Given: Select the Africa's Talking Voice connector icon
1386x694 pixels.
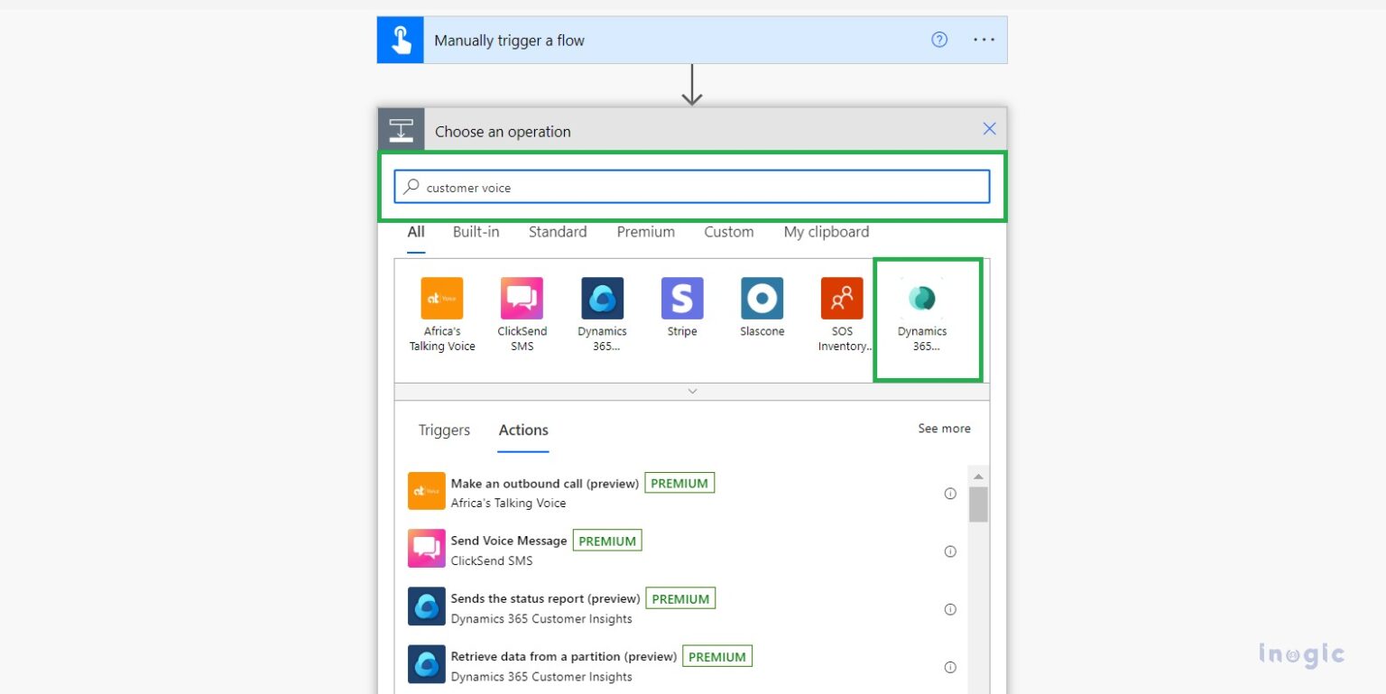Looking at the screenshot, I should 442,299.
